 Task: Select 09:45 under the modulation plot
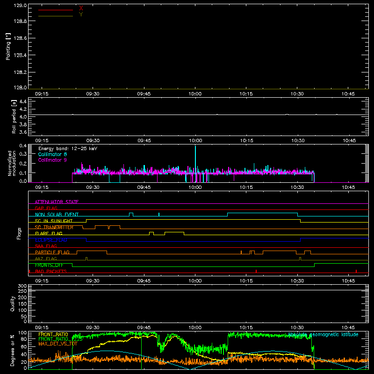[144, 187]
